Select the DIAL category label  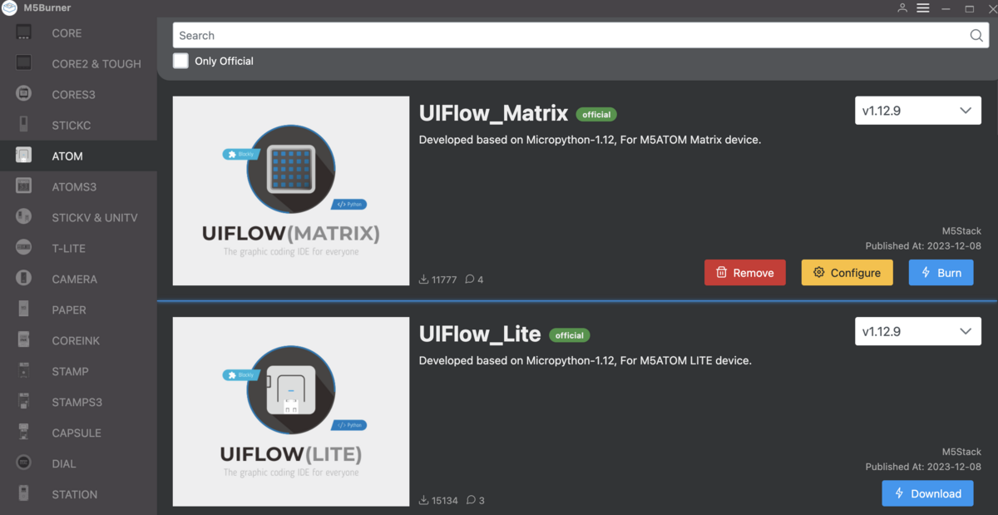pyautogui.click(x=63, y=464)
